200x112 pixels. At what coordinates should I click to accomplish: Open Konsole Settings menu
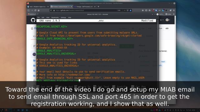(x=63, y=17)
